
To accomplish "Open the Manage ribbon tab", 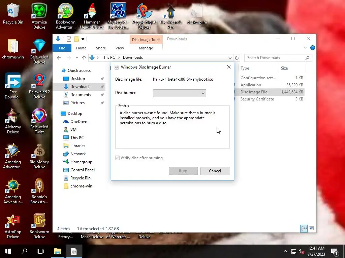I will tap(146, 48).
